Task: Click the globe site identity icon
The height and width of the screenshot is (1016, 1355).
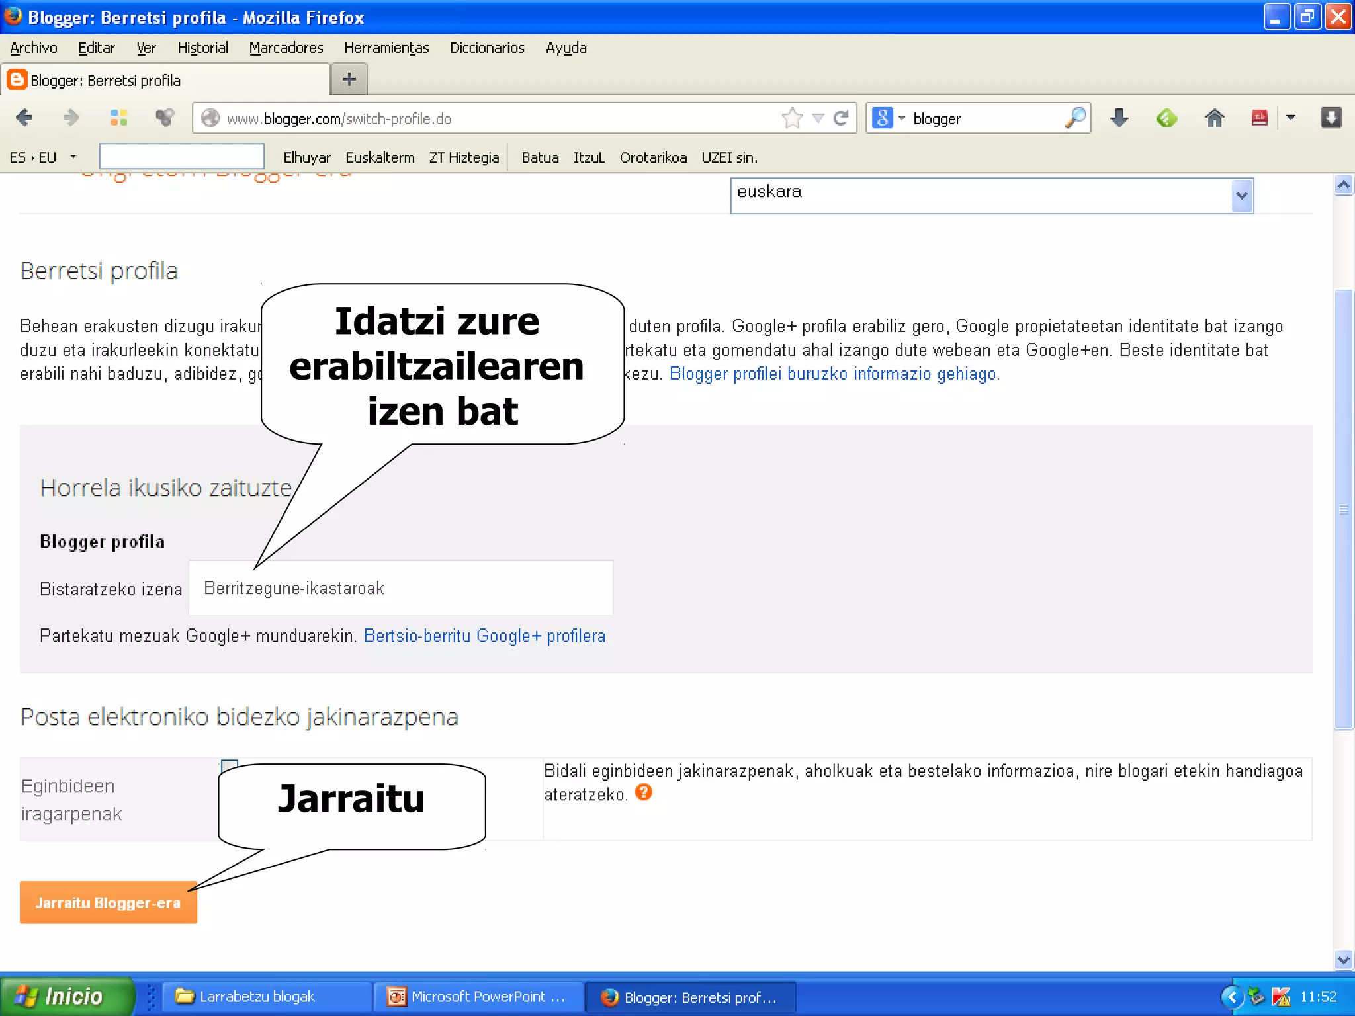Action: (210, 118)
